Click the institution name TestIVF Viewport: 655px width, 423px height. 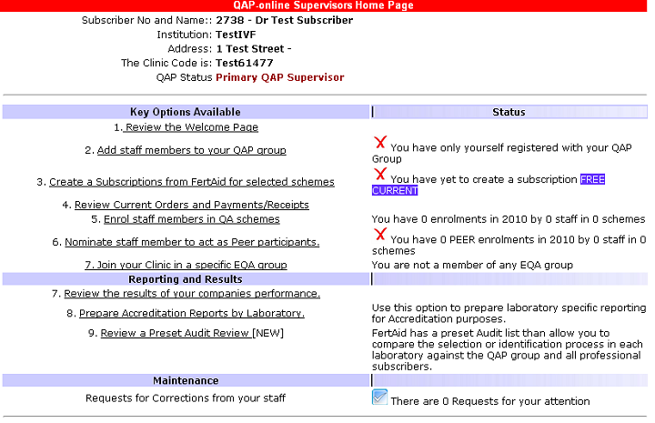point(236,35)
